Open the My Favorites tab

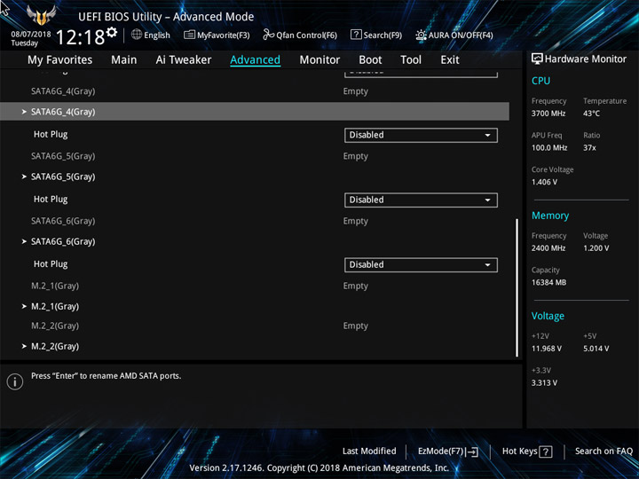tap(60, 60)
